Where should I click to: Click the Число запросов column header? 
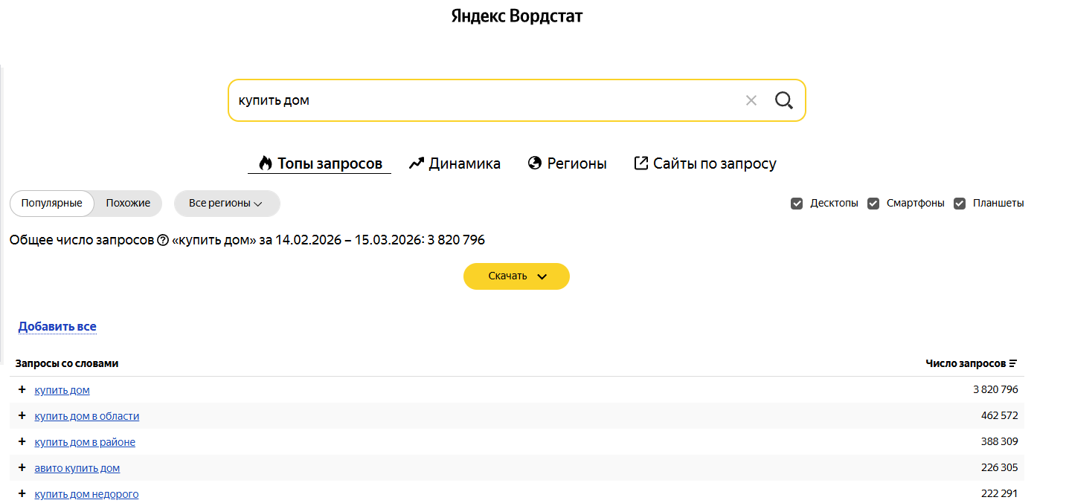(966, 363)
